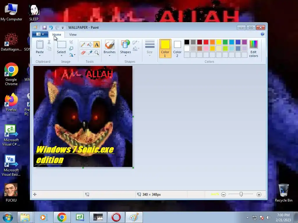
Task: Switch to the View ribbon tab
Action: 73,35
